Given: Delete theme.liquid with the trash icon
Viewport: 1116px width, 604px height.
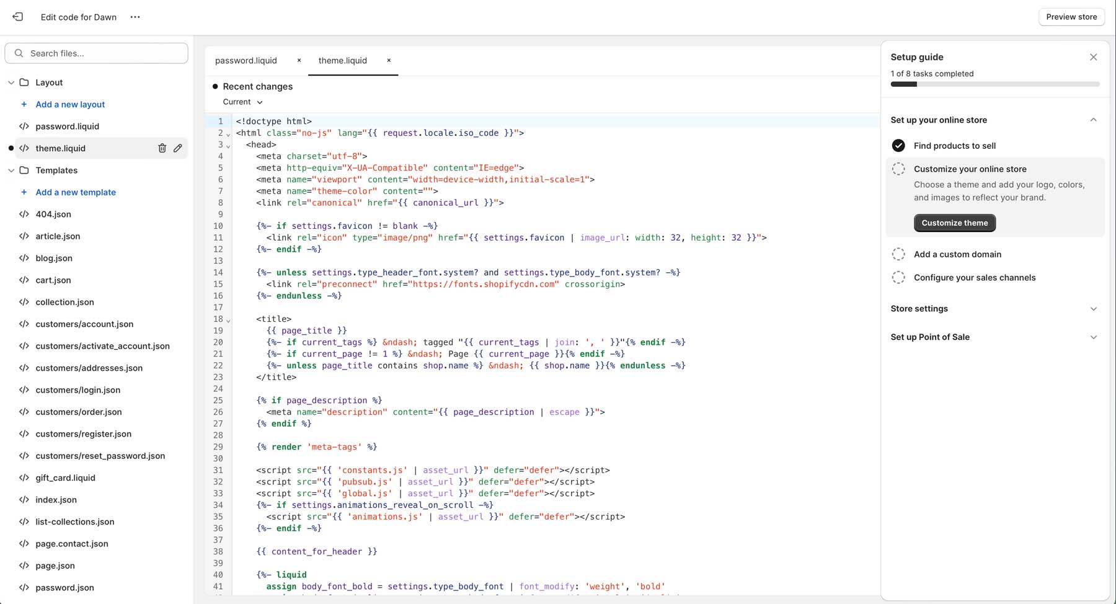Looking at the screenshot, I should (x=162, y=148).
